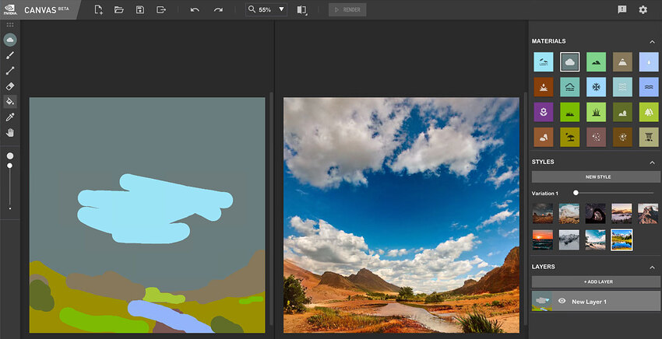
Task: Click the Redo arrow in top toolbar
Action: [218, 9]
